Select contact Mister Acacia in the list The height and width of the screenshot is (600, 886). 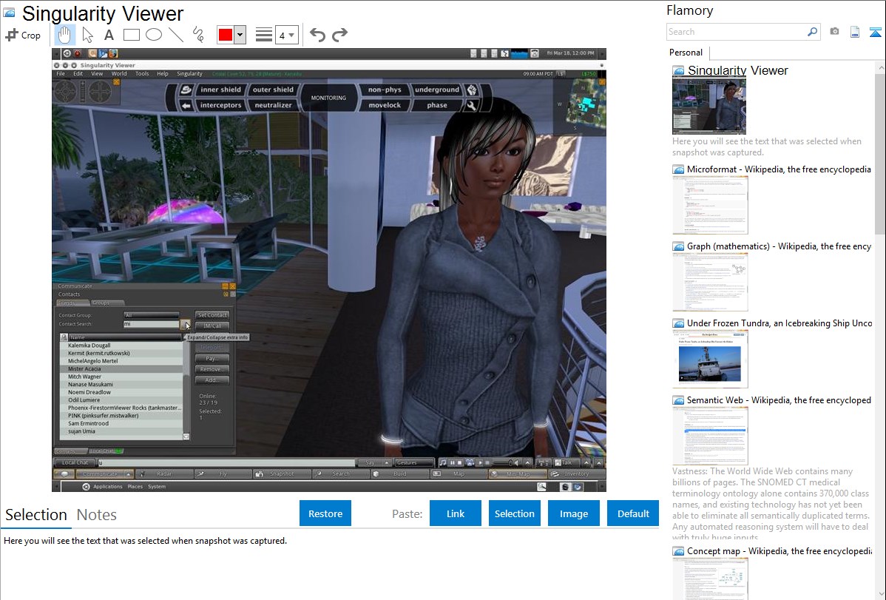tap(121, 368)
